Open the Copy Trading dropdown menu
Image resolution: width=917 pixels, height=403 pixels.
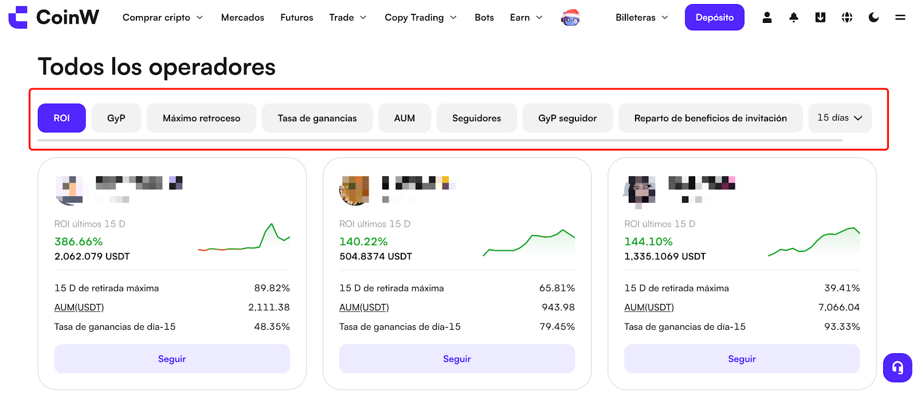point(421,18)
